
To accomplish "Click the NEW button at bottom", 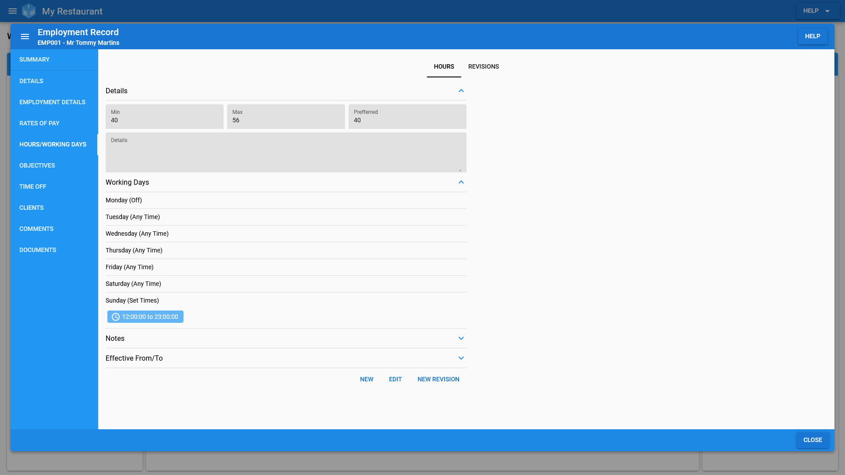I will pyautogui.click(x=366, y=379).
